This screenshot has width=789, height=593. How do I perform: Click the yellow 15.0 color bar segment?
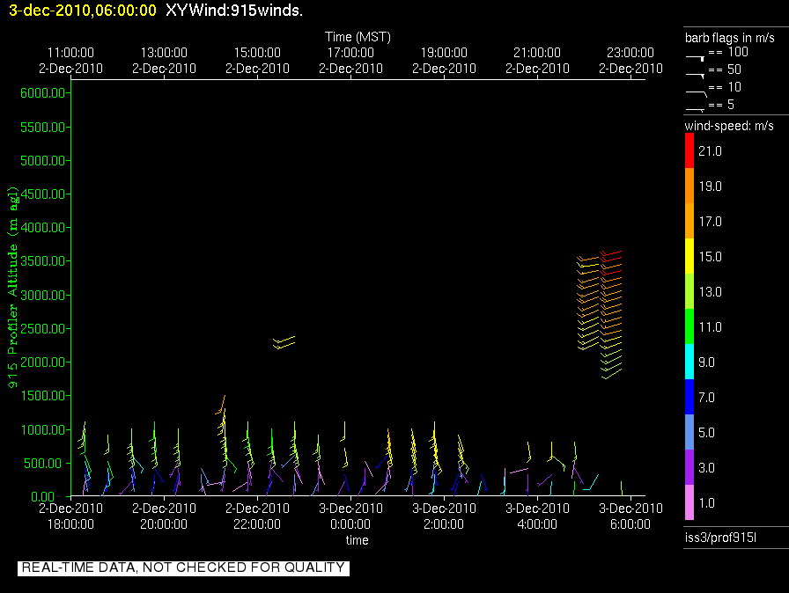coord(689,256)
